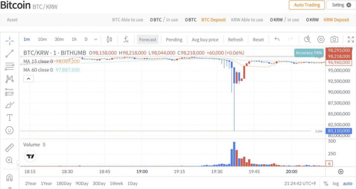Click the 96,960,000 price axis label
The image size is (356, 189).
pyautogui.click(x=339, y=62)
